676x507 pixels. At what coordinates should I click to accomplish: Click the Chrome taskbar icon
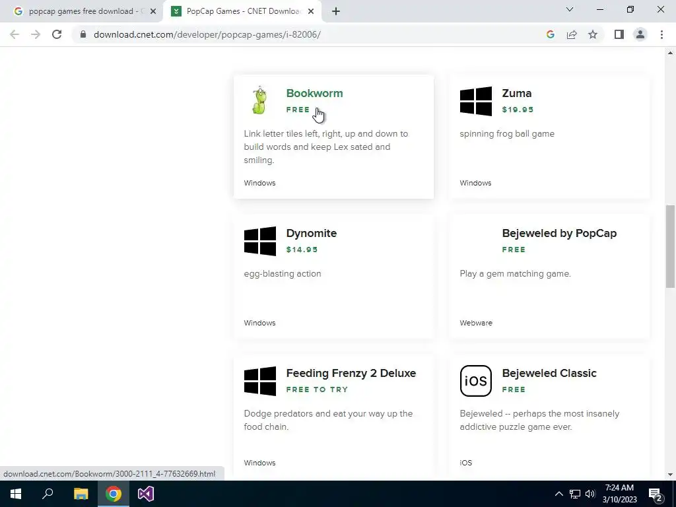114,494
